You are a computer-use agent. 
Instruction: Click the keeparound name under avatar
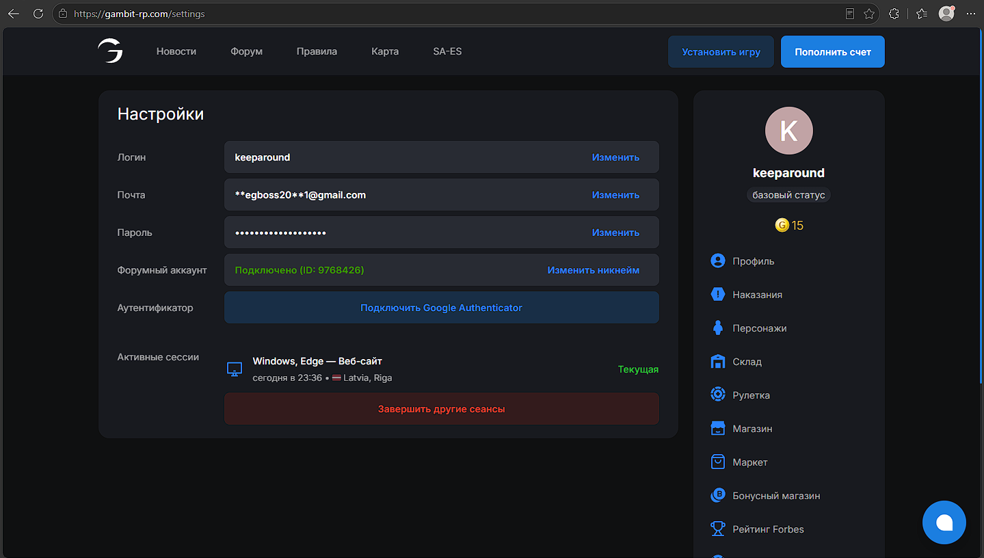coord(788,173)
